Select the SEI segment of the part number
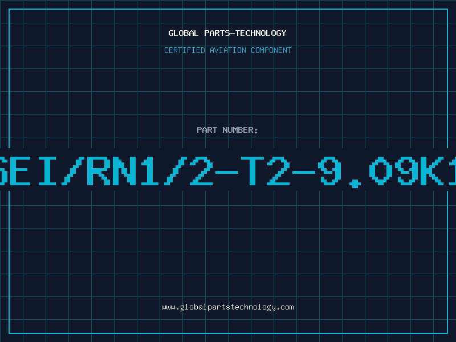Viewport: 456px width, 342px height. [28, 170]
